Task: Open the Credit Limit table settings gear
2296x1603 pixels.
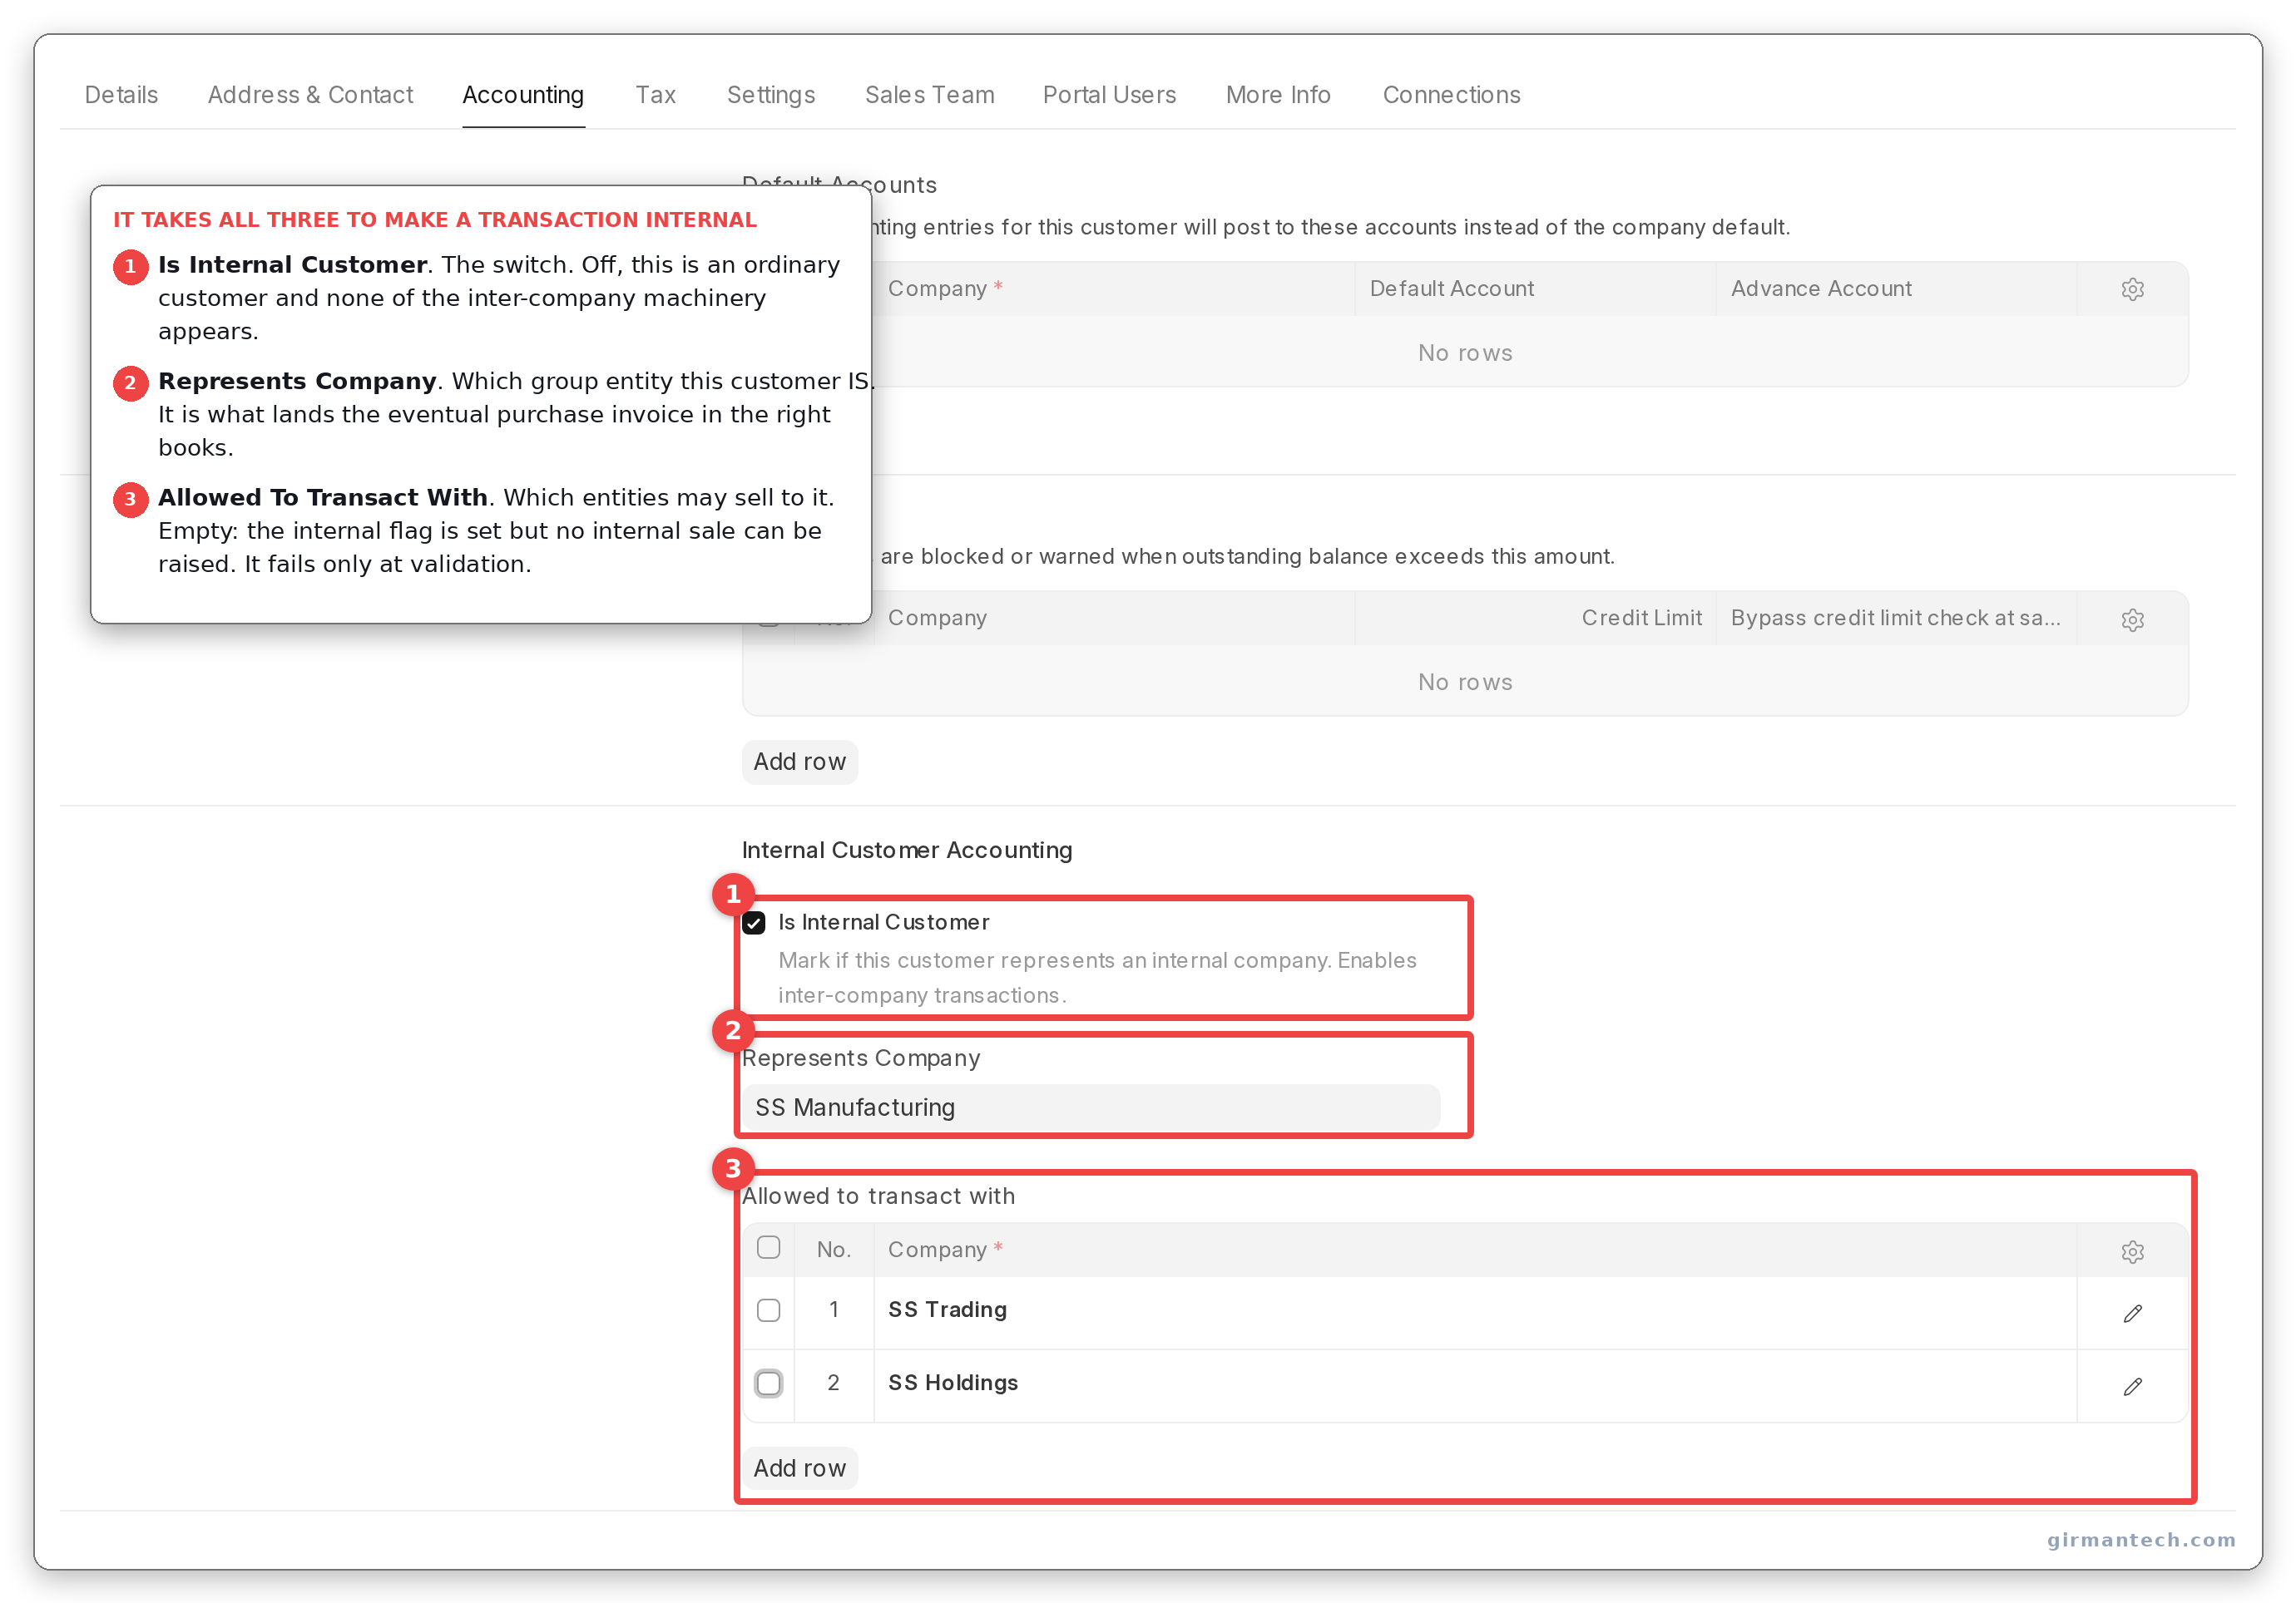Action: tap(2132, 619)
